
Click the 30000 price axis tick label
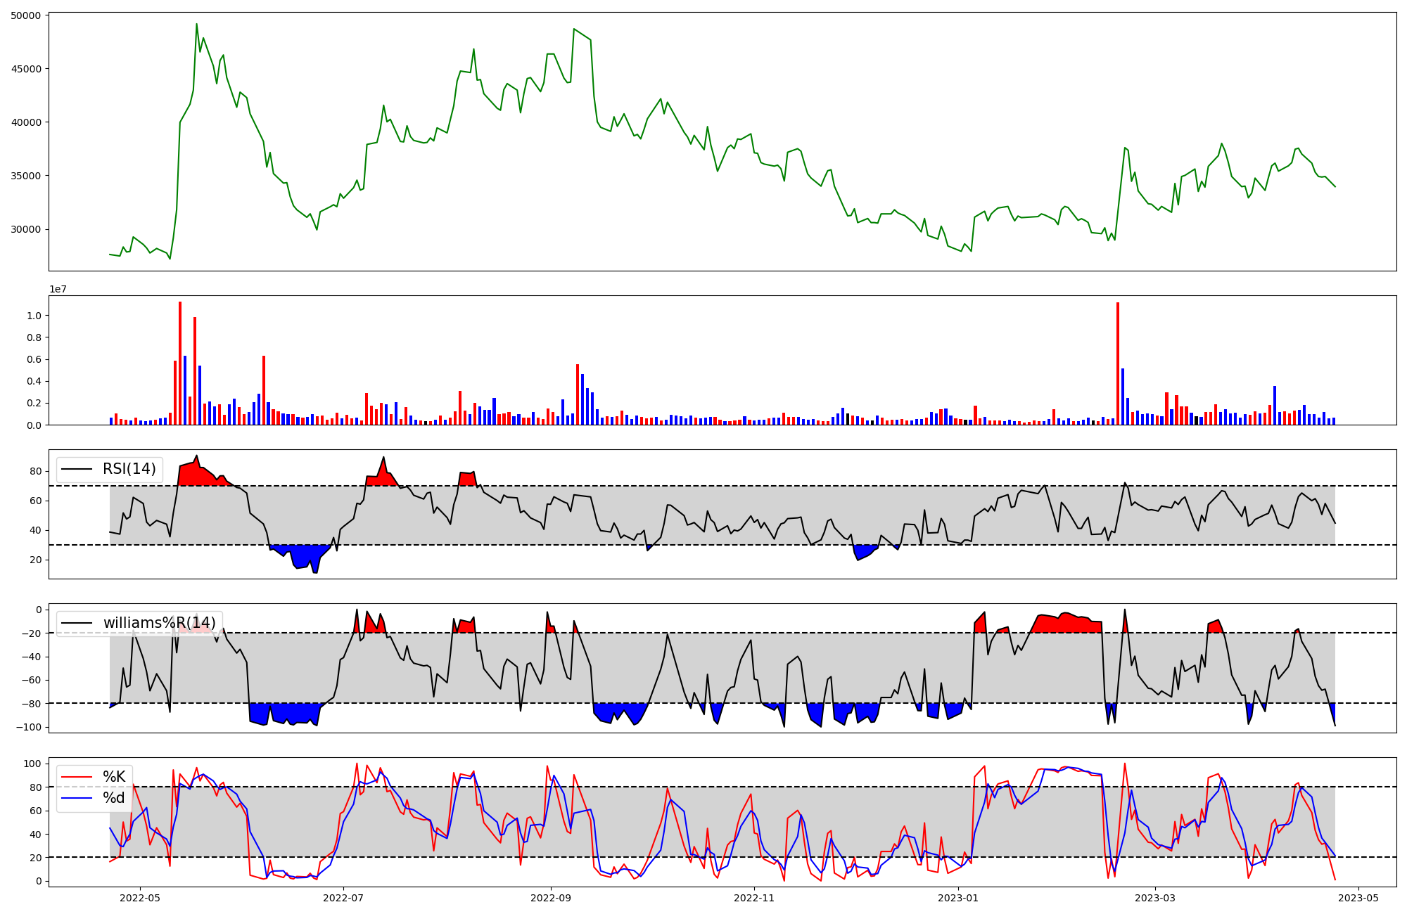click(25, 229)
